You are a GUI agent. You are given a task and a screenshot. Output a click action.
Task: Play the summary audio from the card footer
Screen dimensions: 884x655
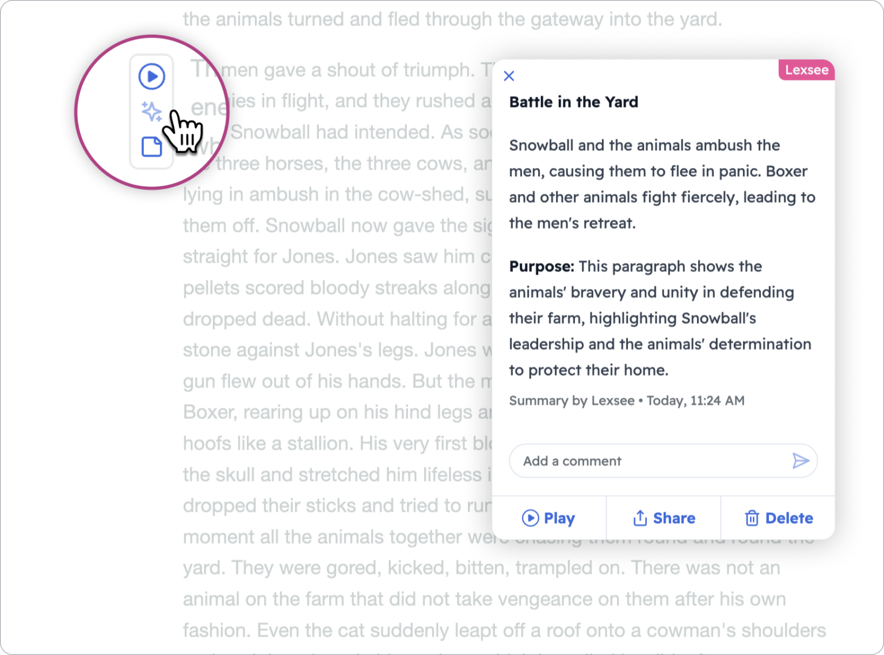548,518
